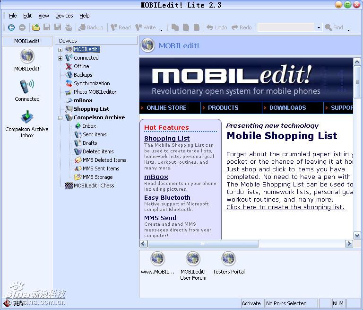Open the Devices menu

point(64,16)
